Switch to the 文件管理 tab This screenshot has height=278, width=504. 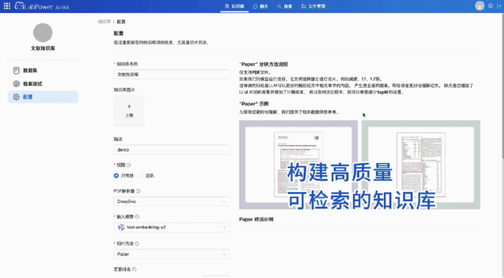point(313,6)
